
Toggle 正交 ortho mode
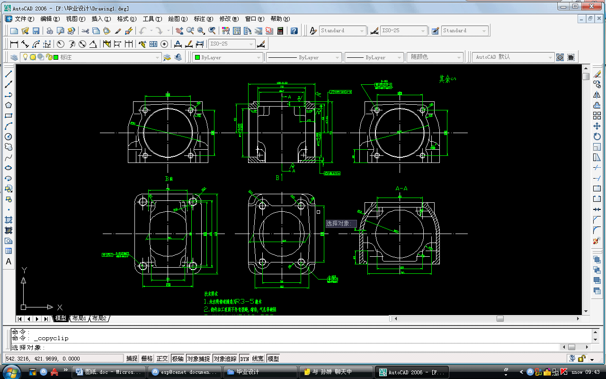[162, 359]
